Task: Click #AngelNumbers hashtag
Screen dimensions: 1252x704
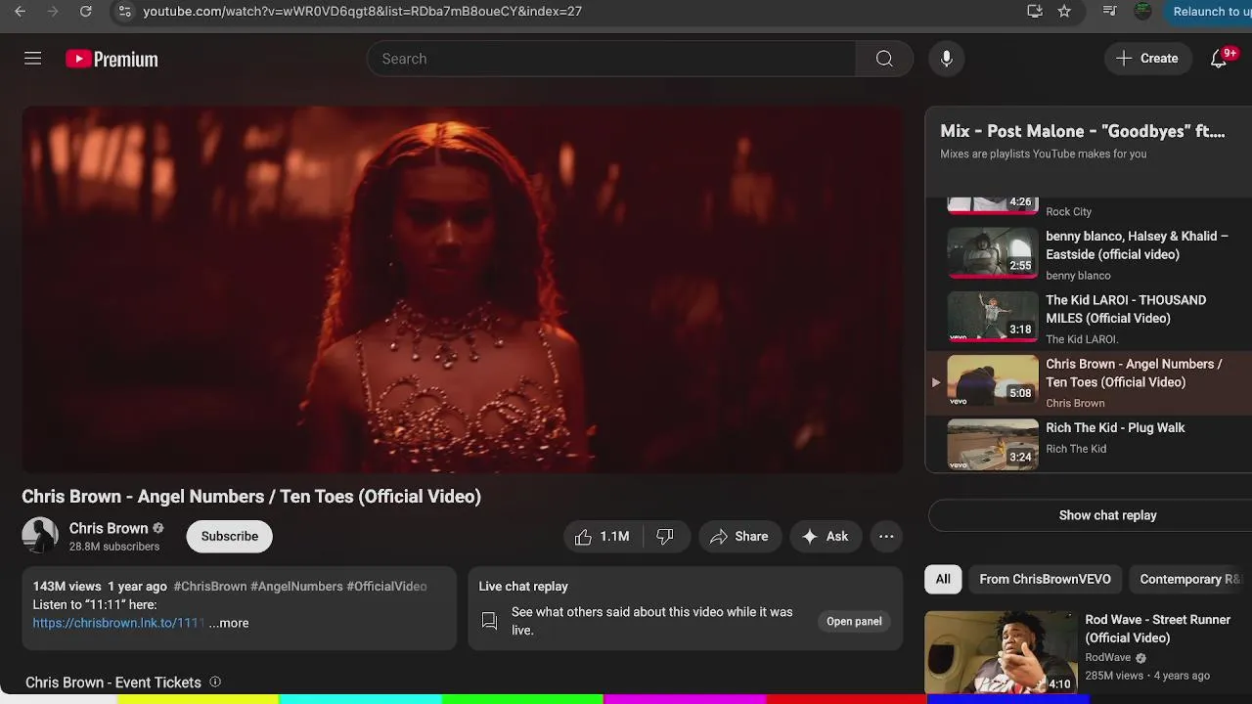Action: (296, 587)
